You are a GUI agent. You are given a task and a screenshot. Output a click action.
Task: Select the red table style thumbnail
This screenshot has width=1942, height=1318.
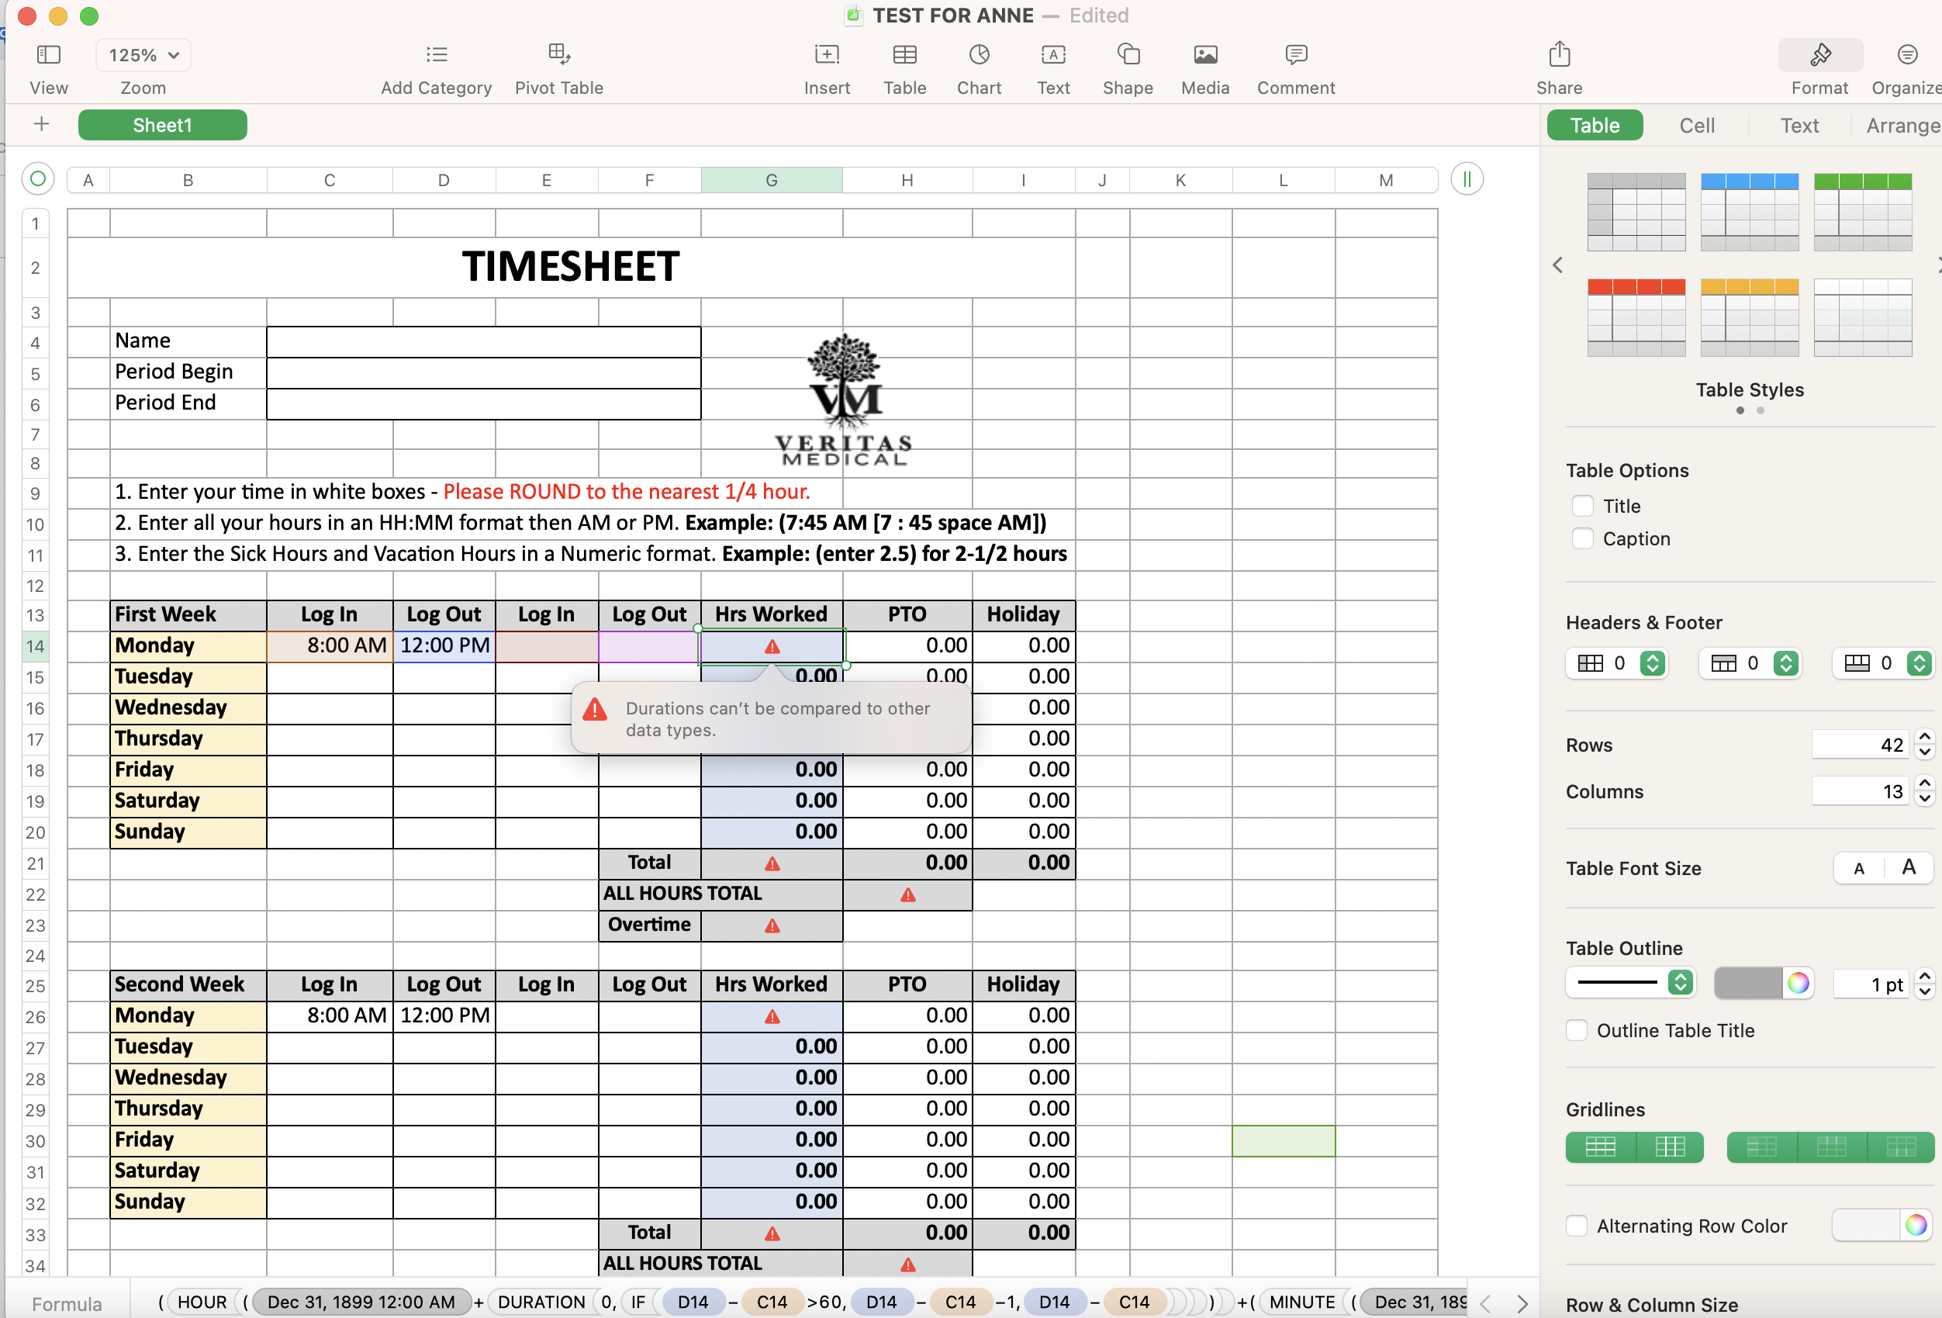point(1636,317)
